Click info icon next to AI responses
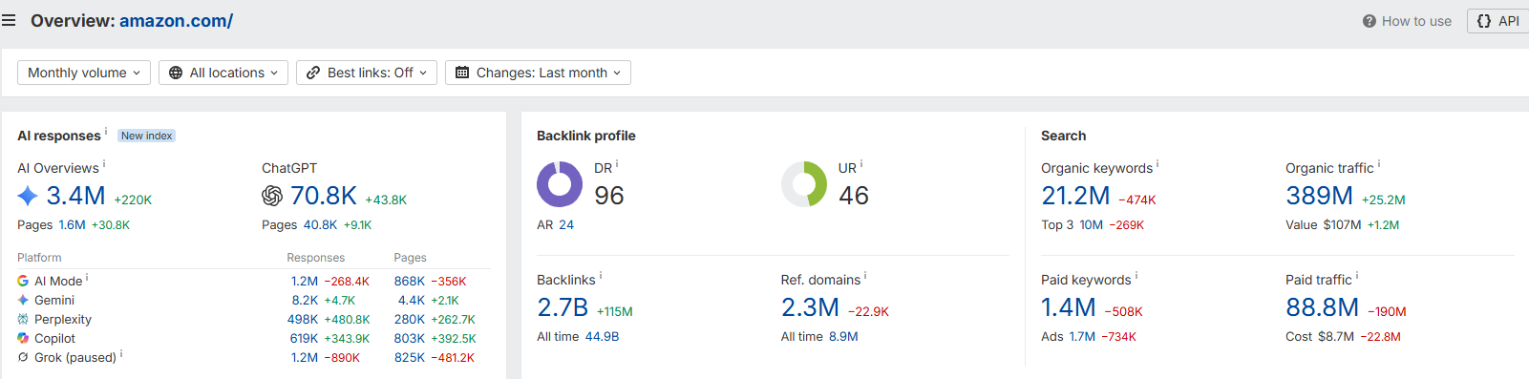Viewport: 1529px width, 379px height. tap(106, 132)
